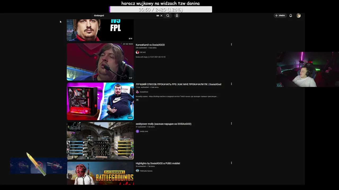Open the KurwaKamil vs DosiaXGOD video title
339x190 pixels.
(150, 45)
